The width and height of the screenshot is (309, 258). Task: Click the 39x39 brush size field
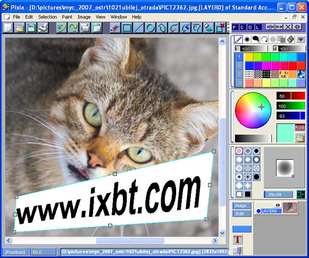(x=279, y=194)
